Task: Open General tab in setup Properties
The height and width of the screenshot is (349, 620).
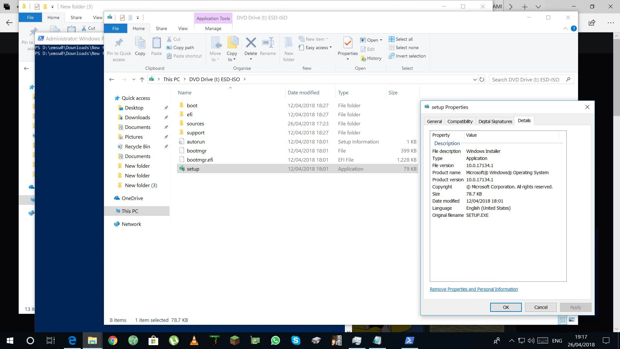Action: (x=434, y=122)
